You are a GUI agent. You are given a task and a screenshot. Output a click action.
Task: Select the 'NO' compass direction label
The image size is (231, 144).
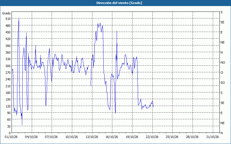tap(223, 62)
